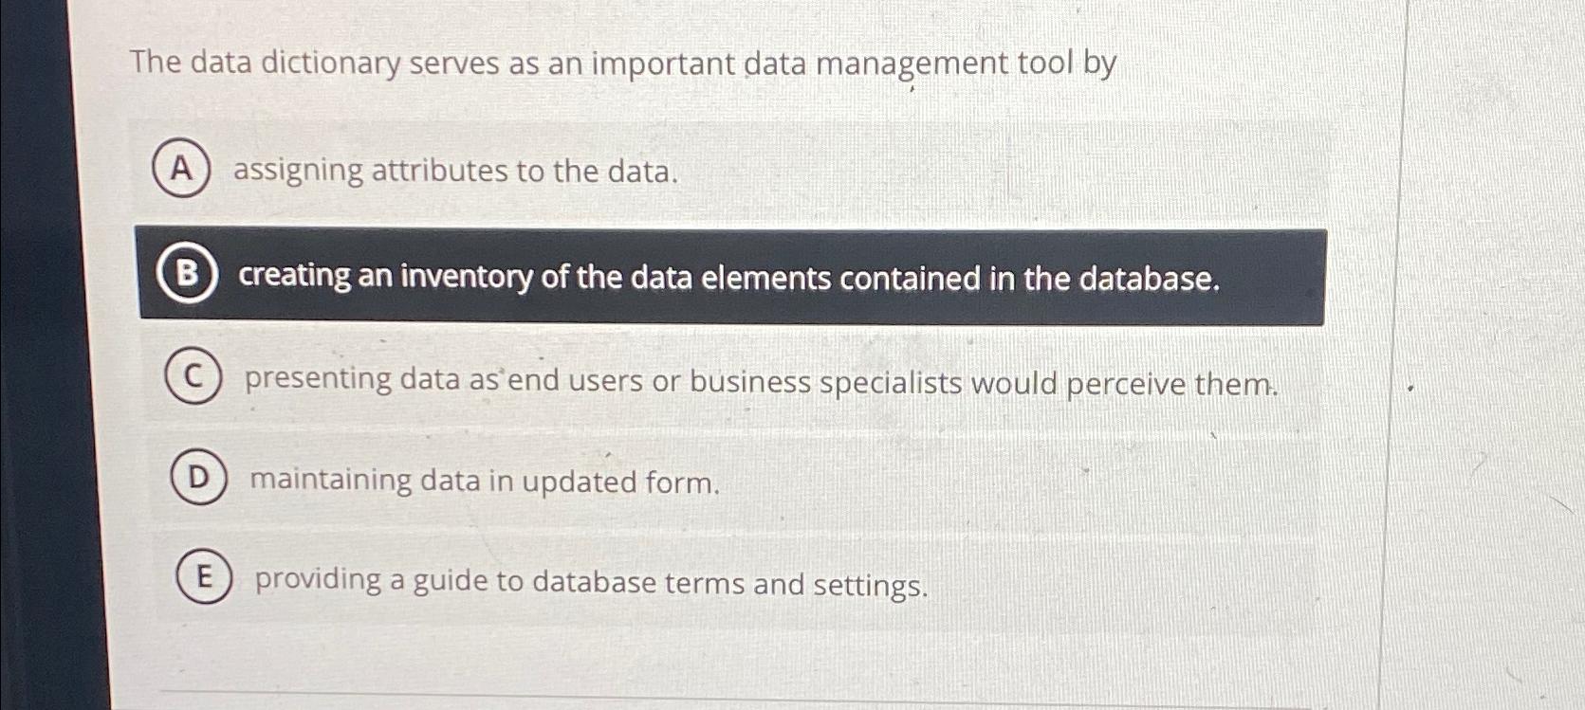
Task: Click the circular D option badge
Action: coord(200,480)
